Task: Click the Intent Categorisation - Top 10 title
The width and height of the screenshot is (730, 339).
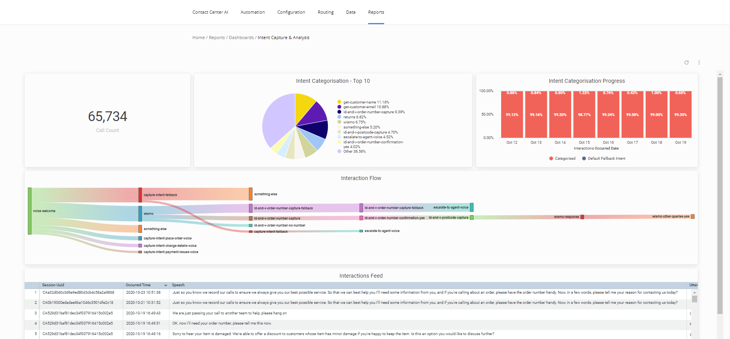Action: click(333, 81)
